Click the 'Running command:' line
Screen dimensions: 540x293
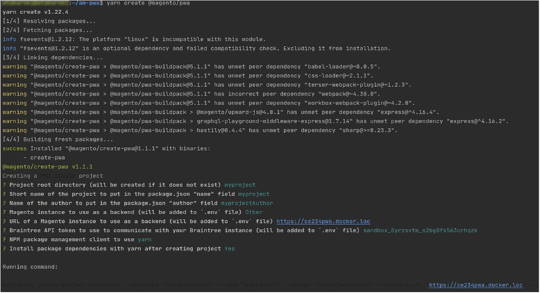[31, 267]
